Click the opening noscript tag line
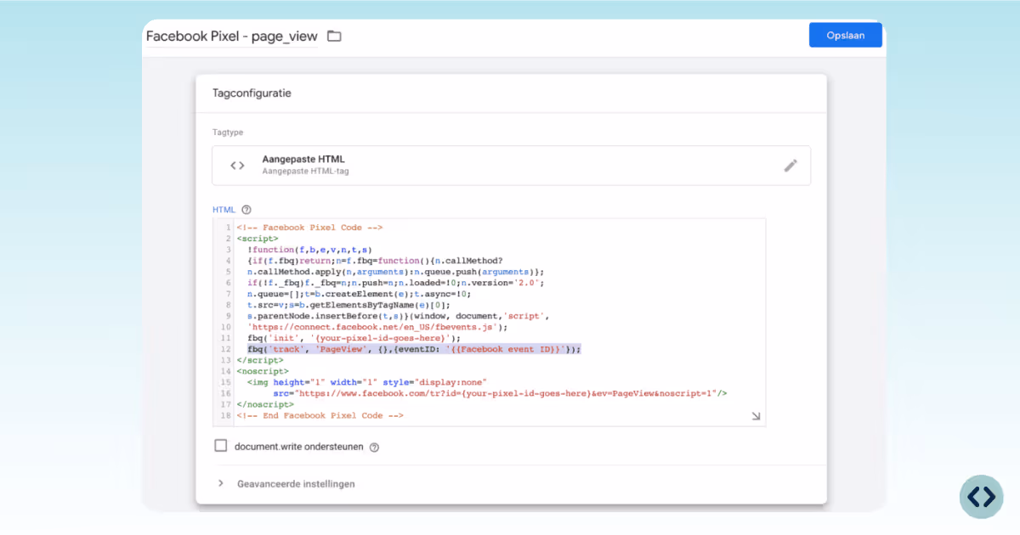Image resolution: width=1020 pixels, height=535 pixels. [x=263, y=371]
